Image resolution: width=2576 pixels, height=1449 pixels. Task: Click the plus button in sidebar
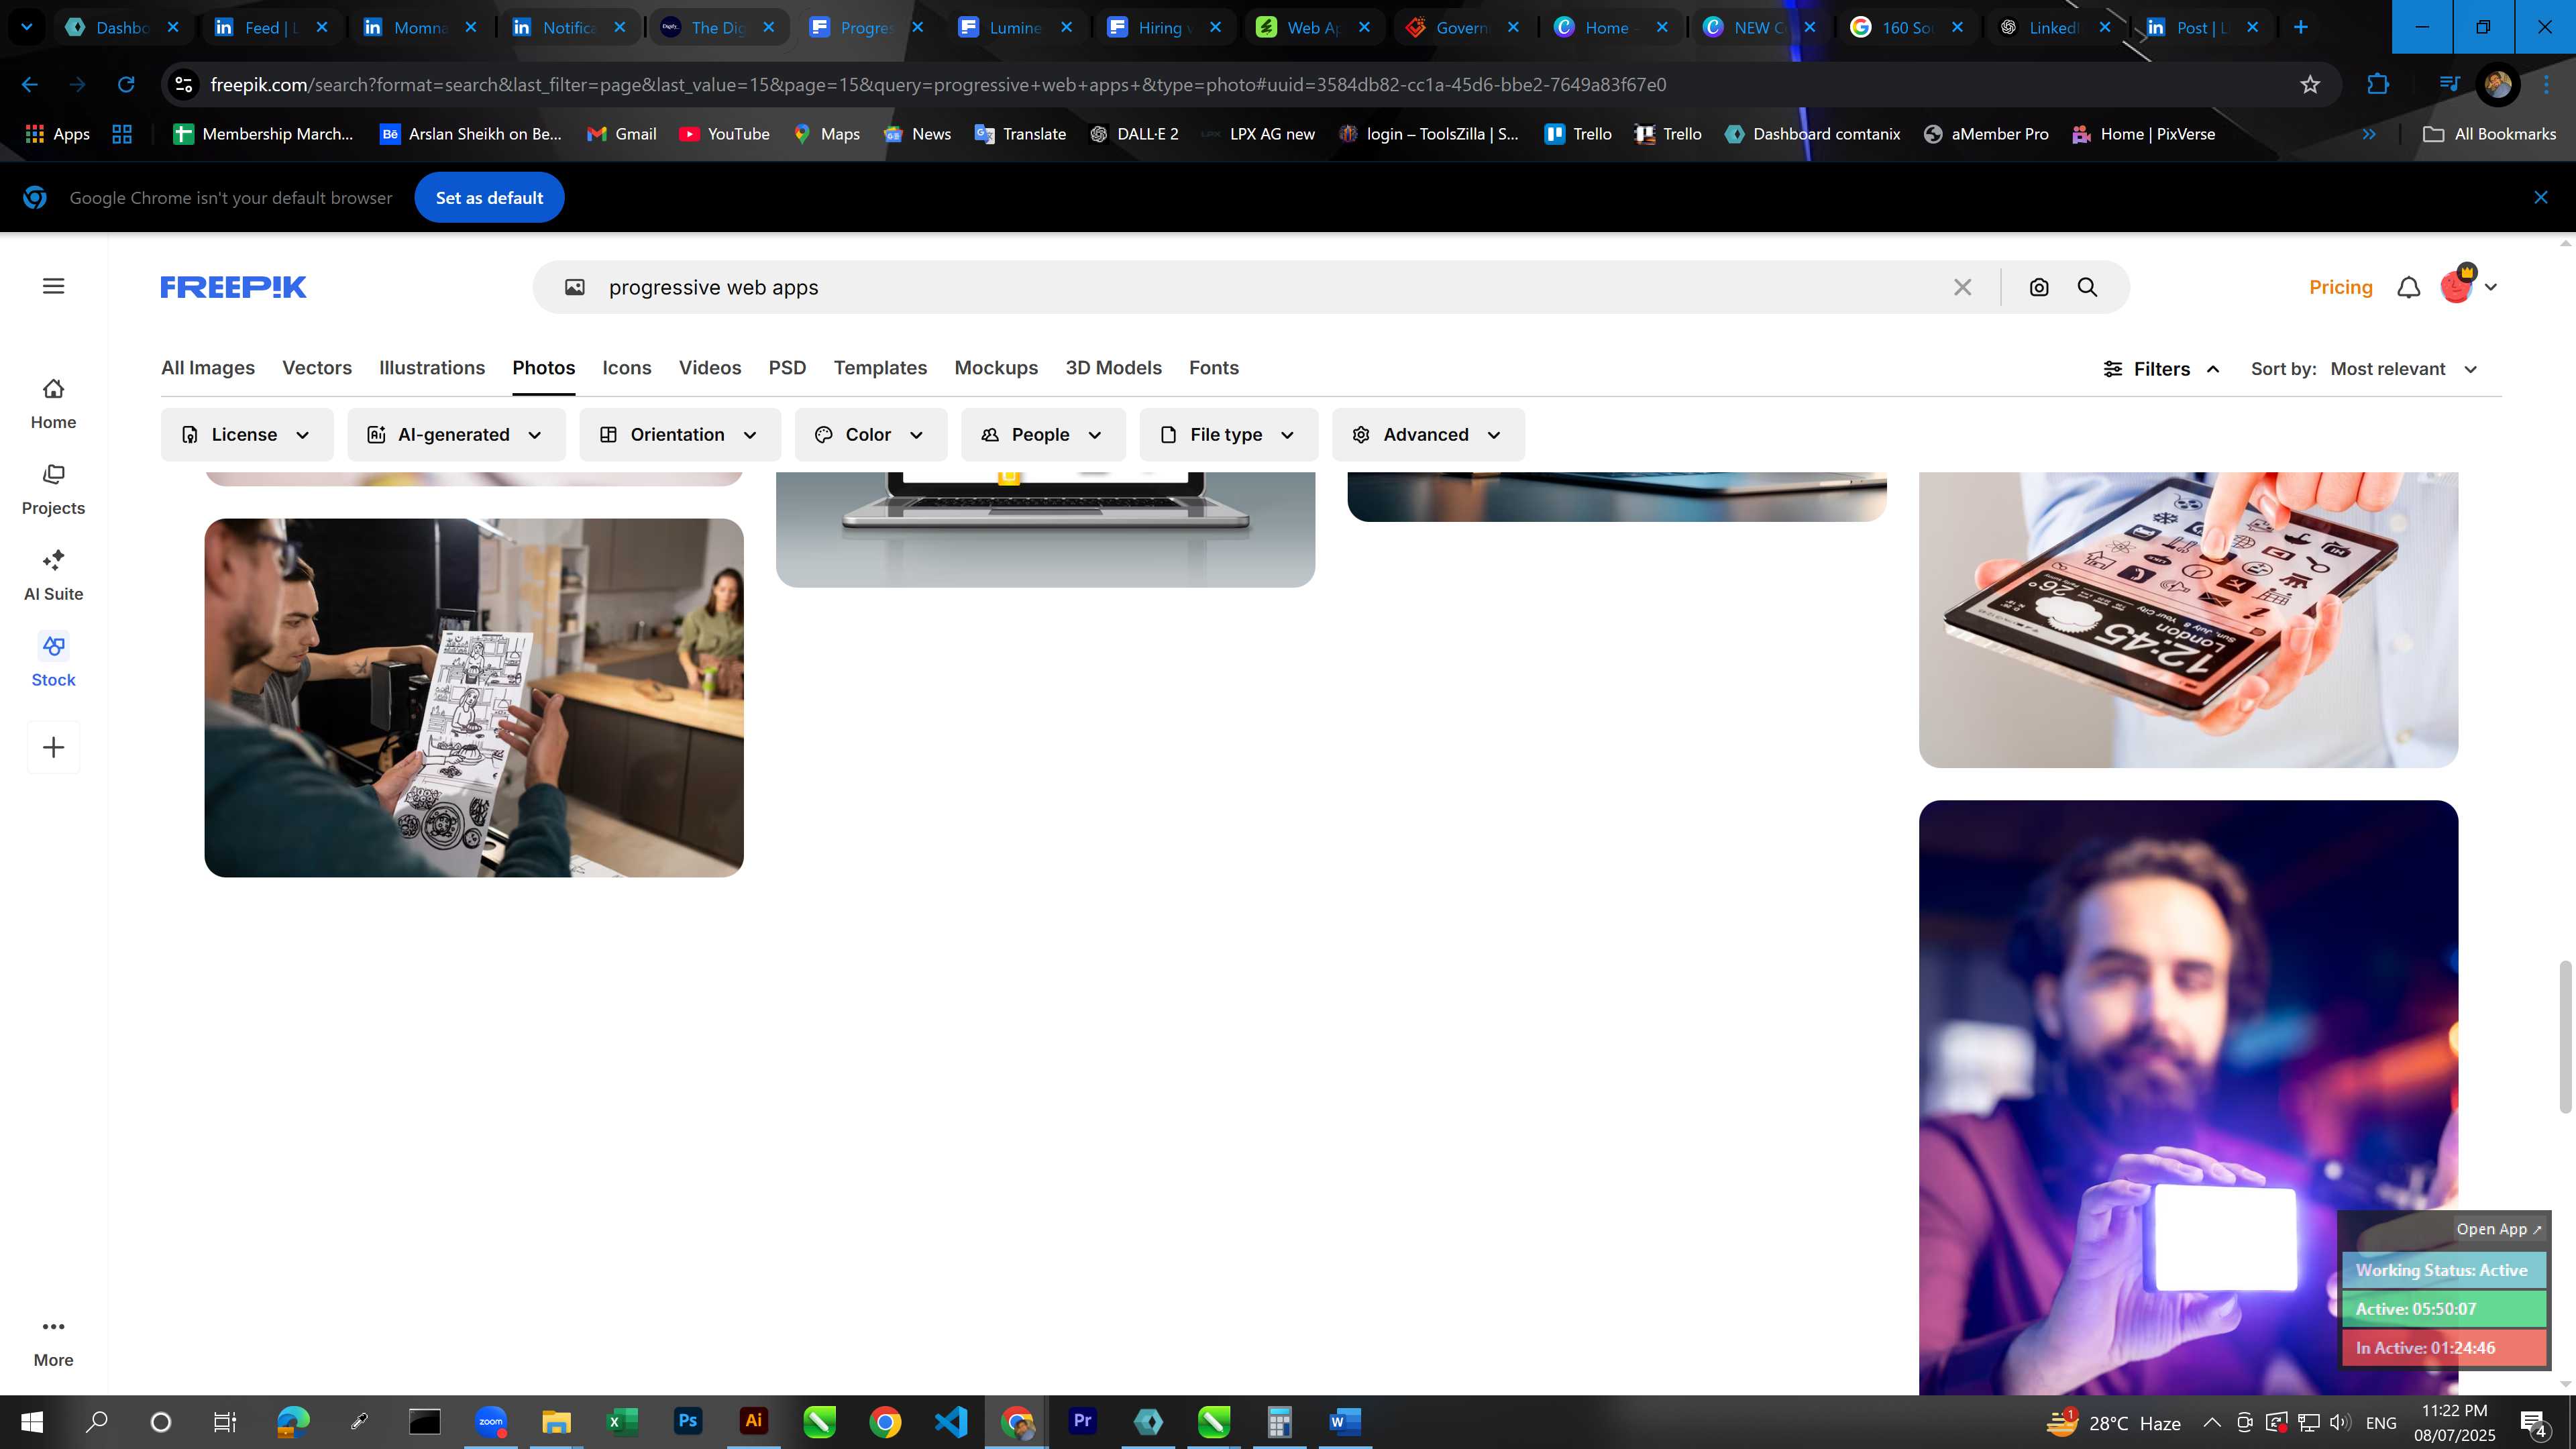point(54,747)
